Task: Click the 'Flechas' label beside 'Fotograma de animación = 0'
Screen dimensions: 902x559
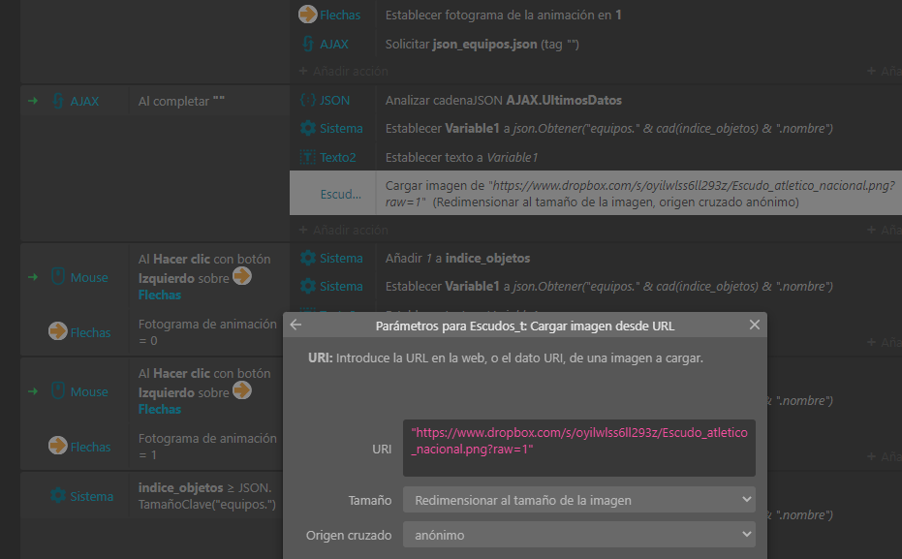Action: (x=90, y=332)
